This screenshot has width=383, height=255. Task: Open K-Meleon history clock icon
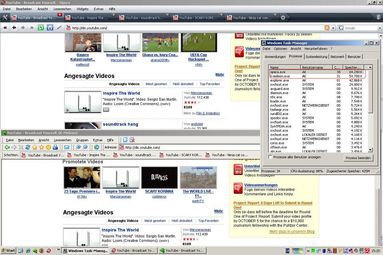tap(48, 147)
